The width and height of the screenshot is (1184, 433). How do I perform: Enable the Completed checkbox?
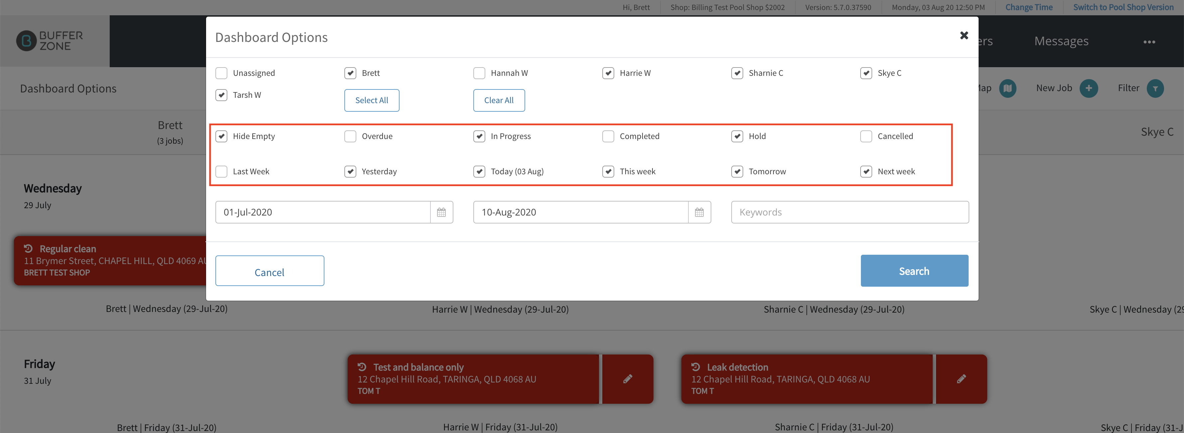pyautogui.click(x=608, y=137)
